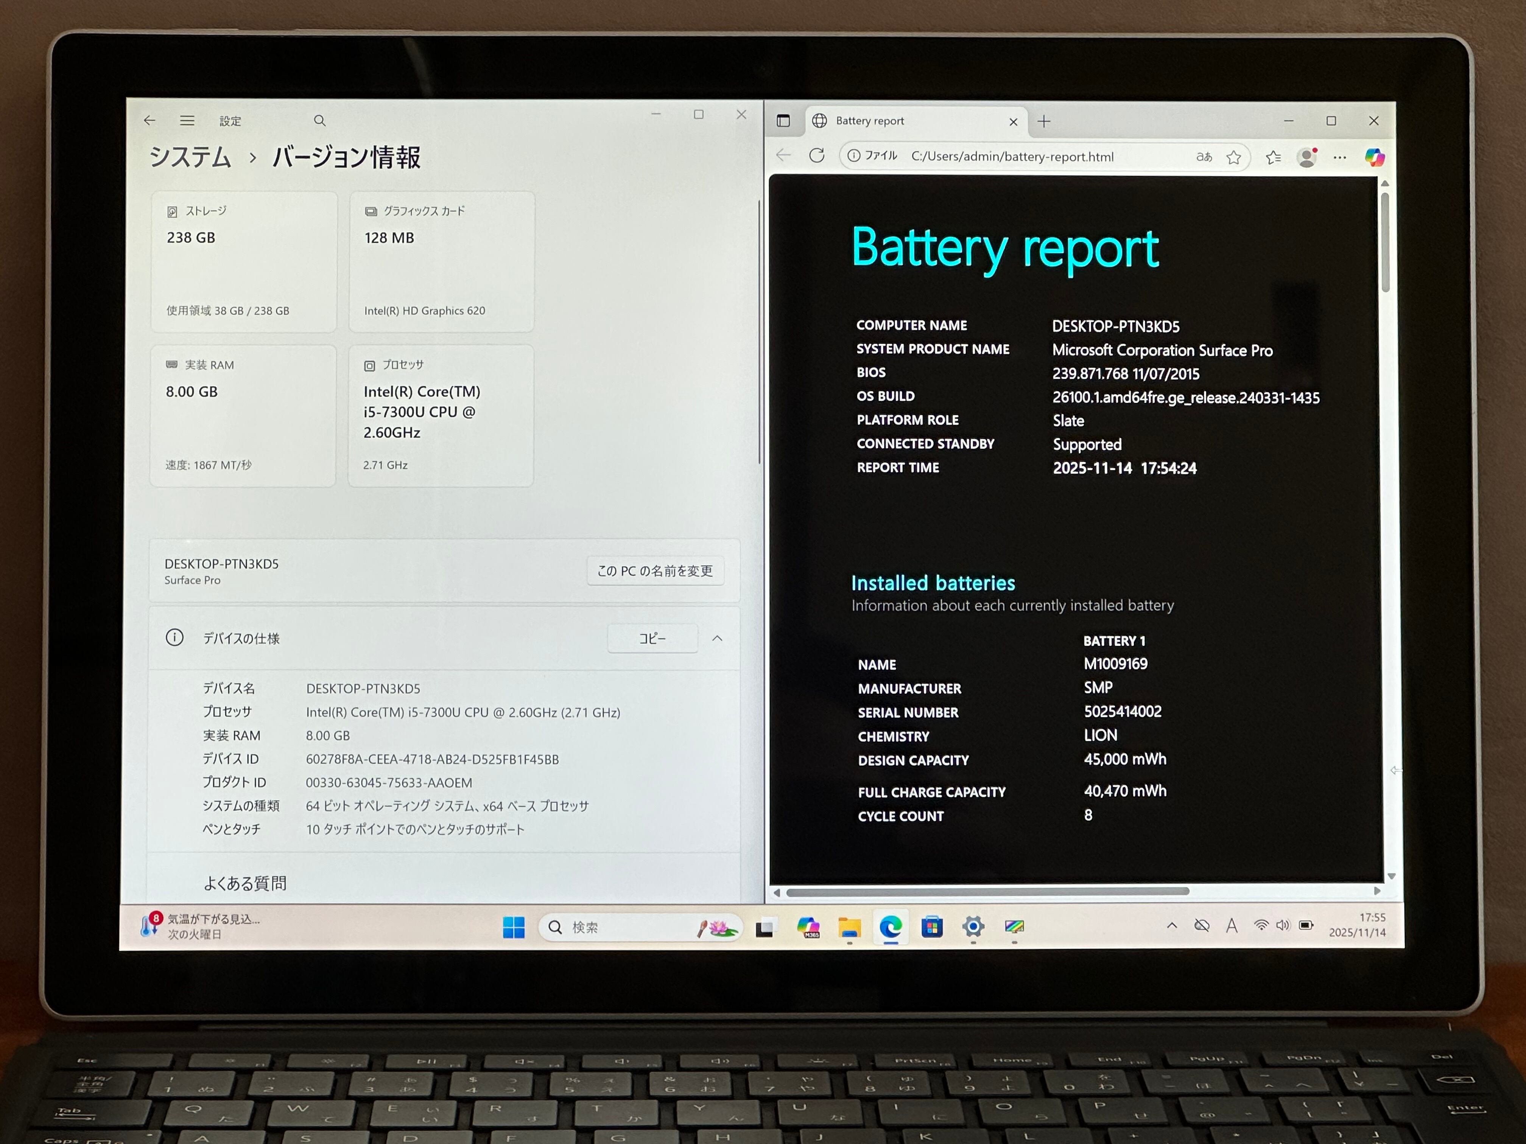Open the Copilot icon in Edge
The width and height of the screenshot is (1526, 1144).
[x=1374, y=158]
